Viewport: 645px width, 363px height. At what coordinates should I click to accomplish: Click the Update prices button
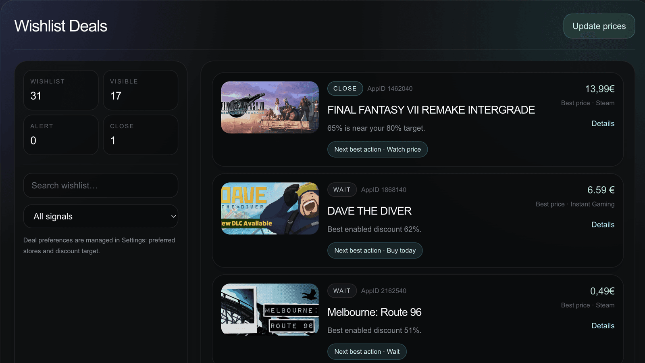599,26
